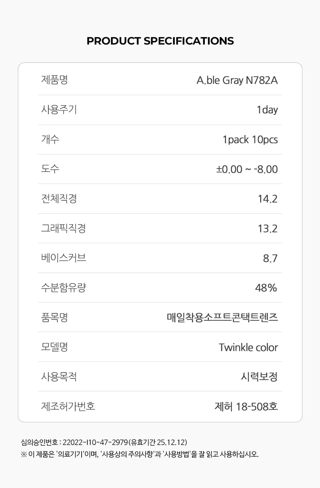320x488 pixels.
Task: Click the ±0.00 ~ -8.00 power range
Action: tap(247, 169)
